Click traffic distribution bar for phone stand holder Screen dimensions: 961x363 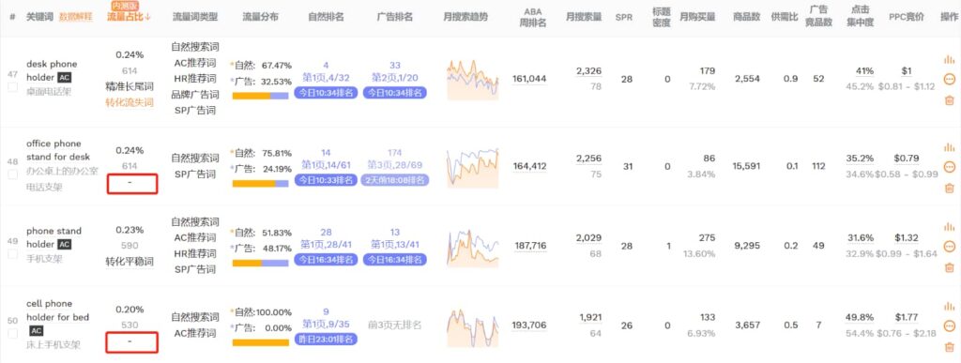(x=260, y=263)
